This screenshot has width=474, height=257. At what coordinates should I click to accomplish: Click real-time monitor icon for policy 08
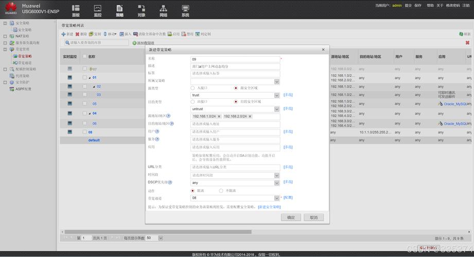70,132
